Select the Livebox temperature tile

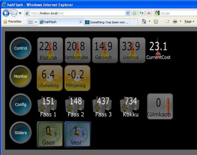point(133,50)
